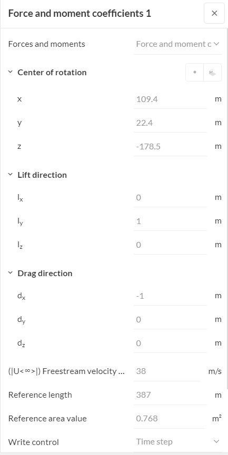
Task: Click the drag direction dz field
Action: pos(170,343)
